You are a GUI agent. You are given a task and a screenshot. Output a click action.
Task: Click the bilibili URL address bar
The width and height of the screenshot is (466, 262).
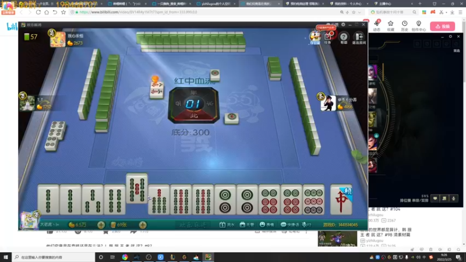pyautogui.click(x=205, y=12)
